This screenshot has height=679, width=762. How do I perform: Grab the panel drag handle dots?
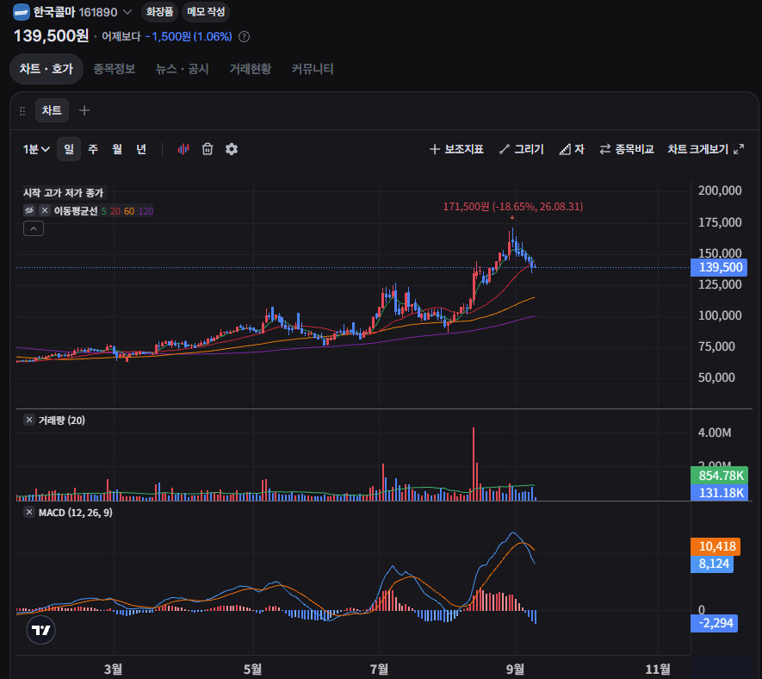(22, 111)
